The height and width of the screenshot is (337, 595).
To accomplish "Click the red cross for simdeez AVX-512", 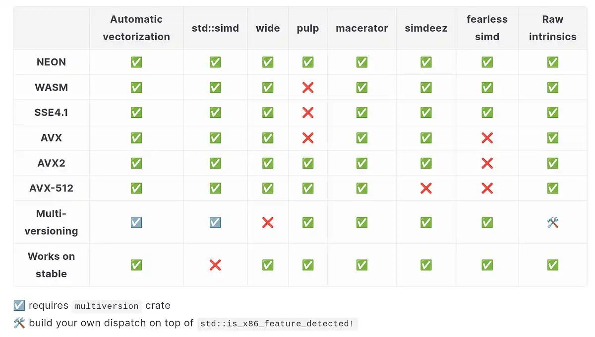I will 426,188.
